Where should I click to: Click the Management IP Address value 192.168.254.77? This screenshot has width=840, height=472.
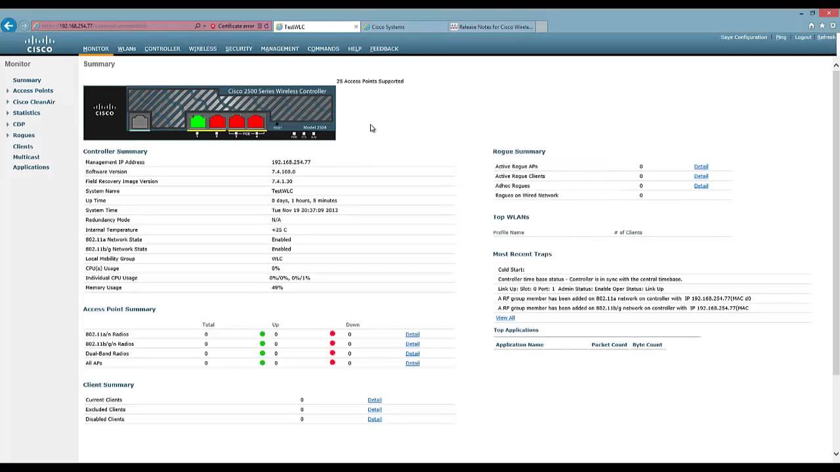click(x=291, y=162)
